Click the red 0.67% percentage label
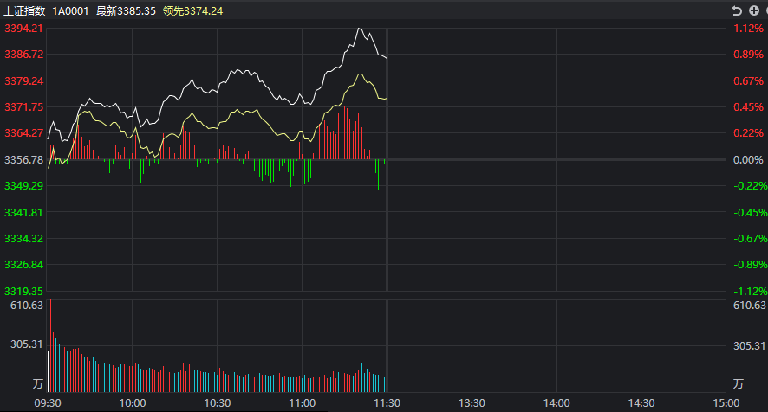The image size is (768, 412). coord(748,80)
